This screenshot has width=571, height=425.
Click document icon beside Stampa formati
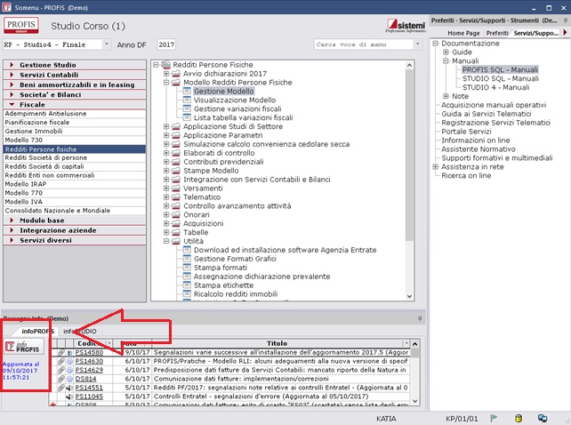187,268
